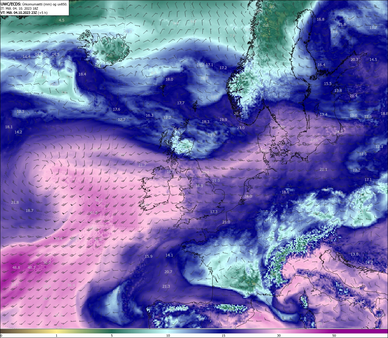
Task: Click the 16.3 value label
Action: coord(149,115)
